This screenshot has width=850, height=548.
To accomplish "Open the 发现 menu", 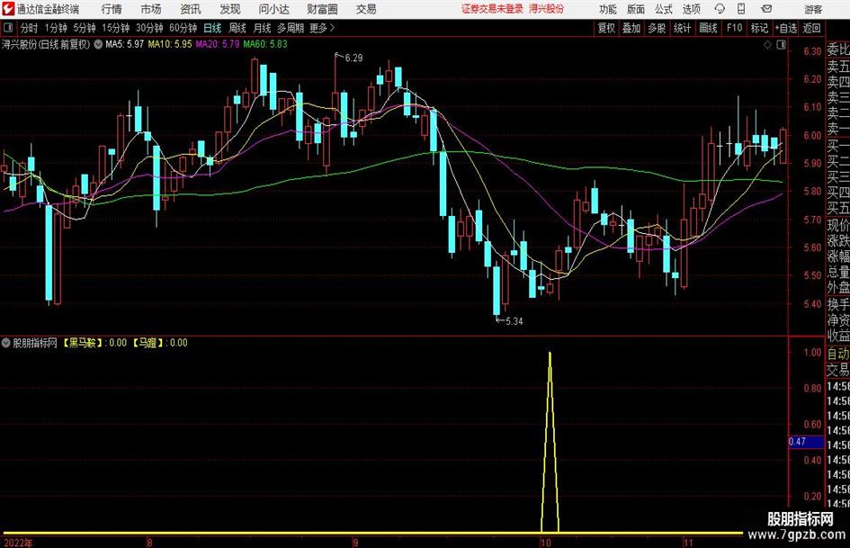I will (230, 9).
